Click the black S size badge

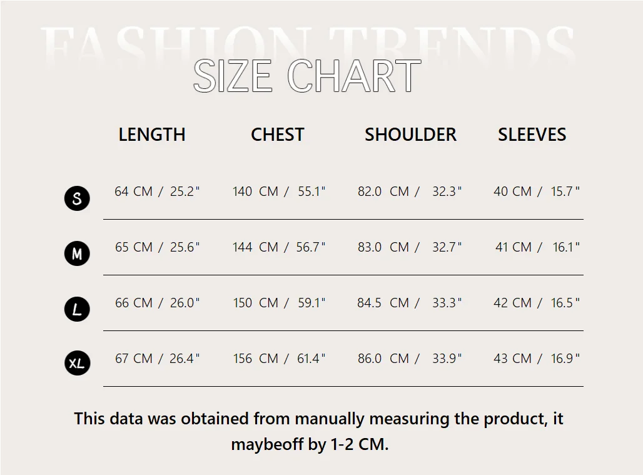(x=77, y=198)
